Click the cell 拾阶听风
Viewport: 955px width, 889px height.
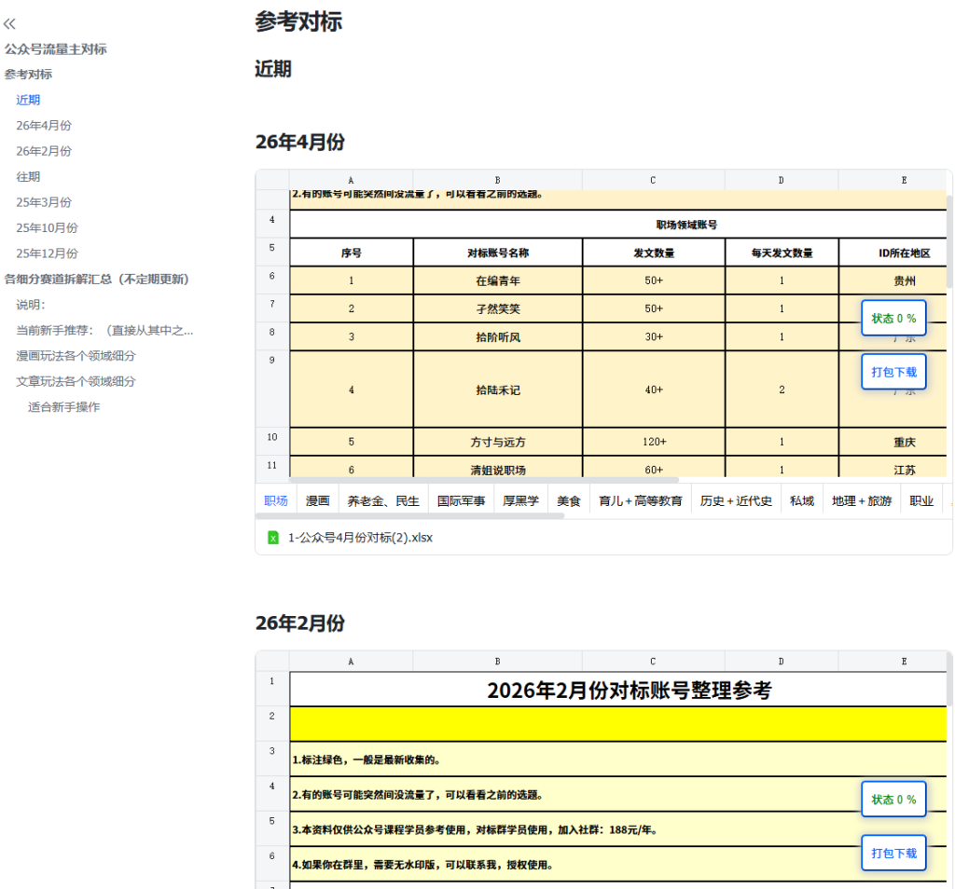tap(498, 336)
